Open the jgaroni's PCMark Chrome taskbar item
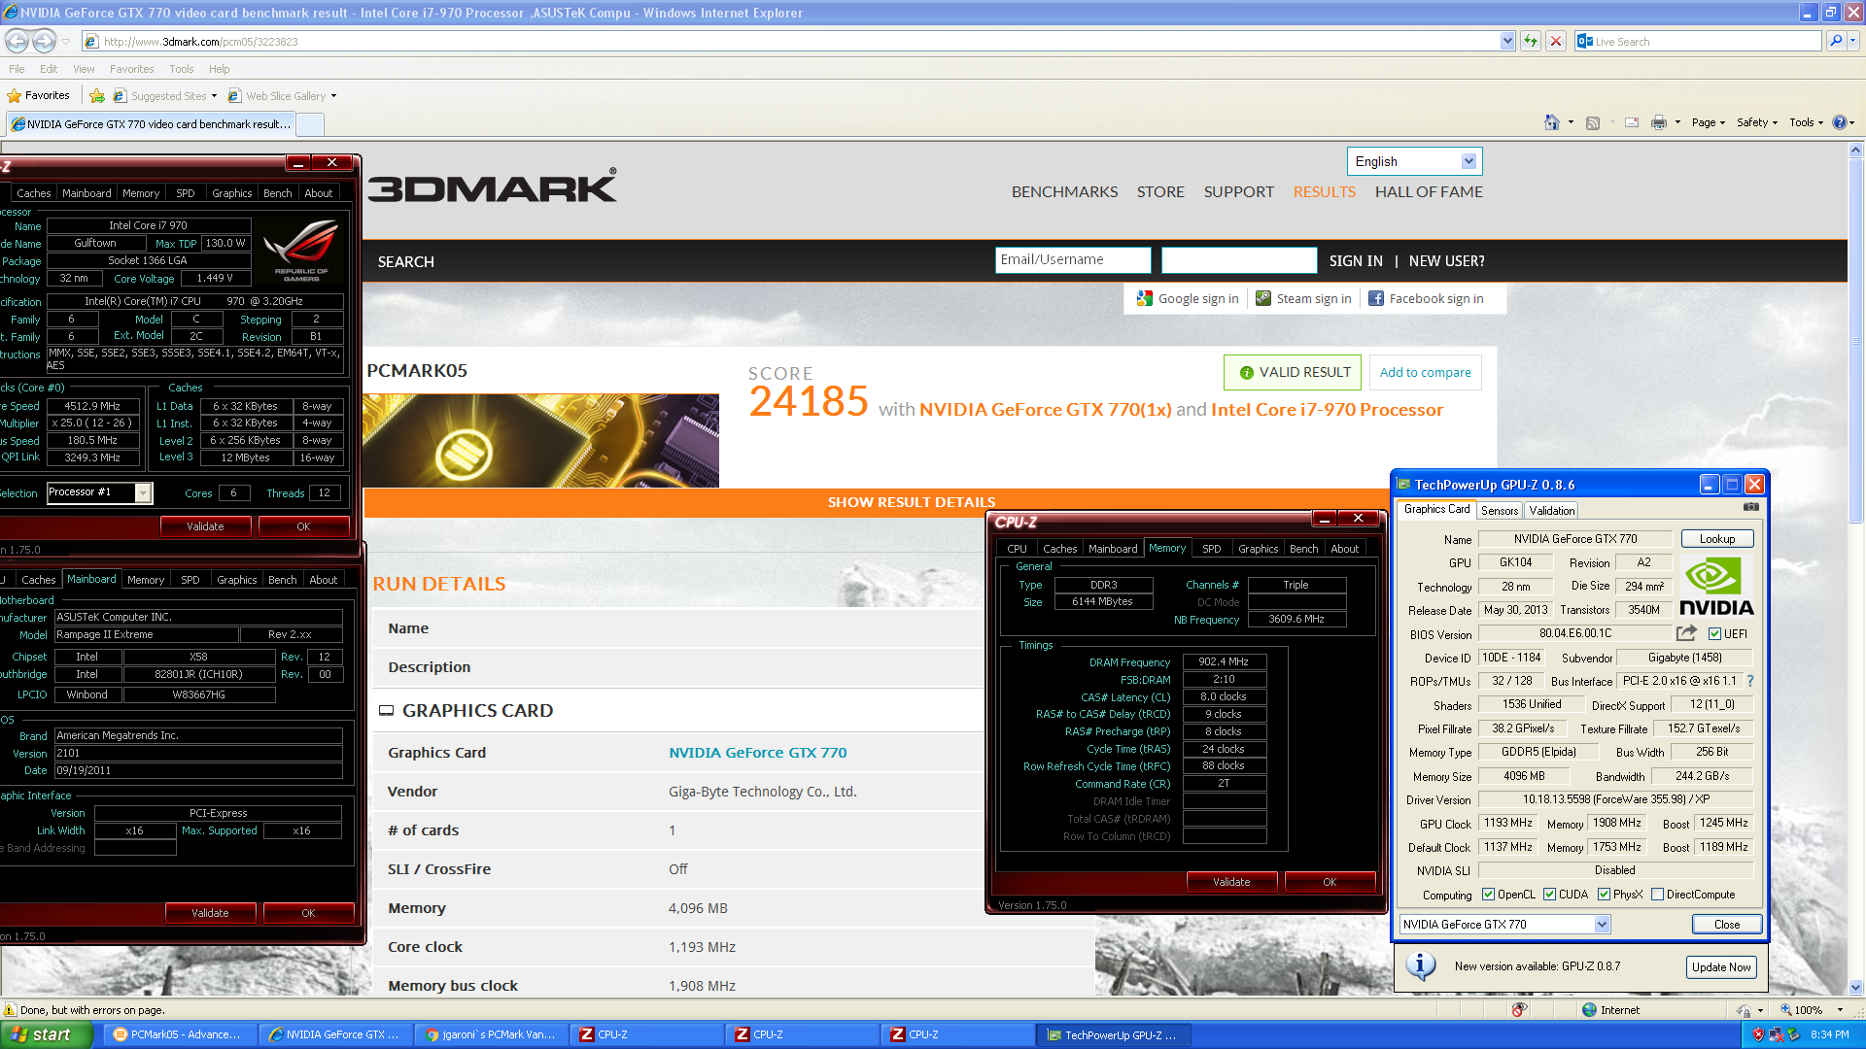 (x=491, y=1034)
